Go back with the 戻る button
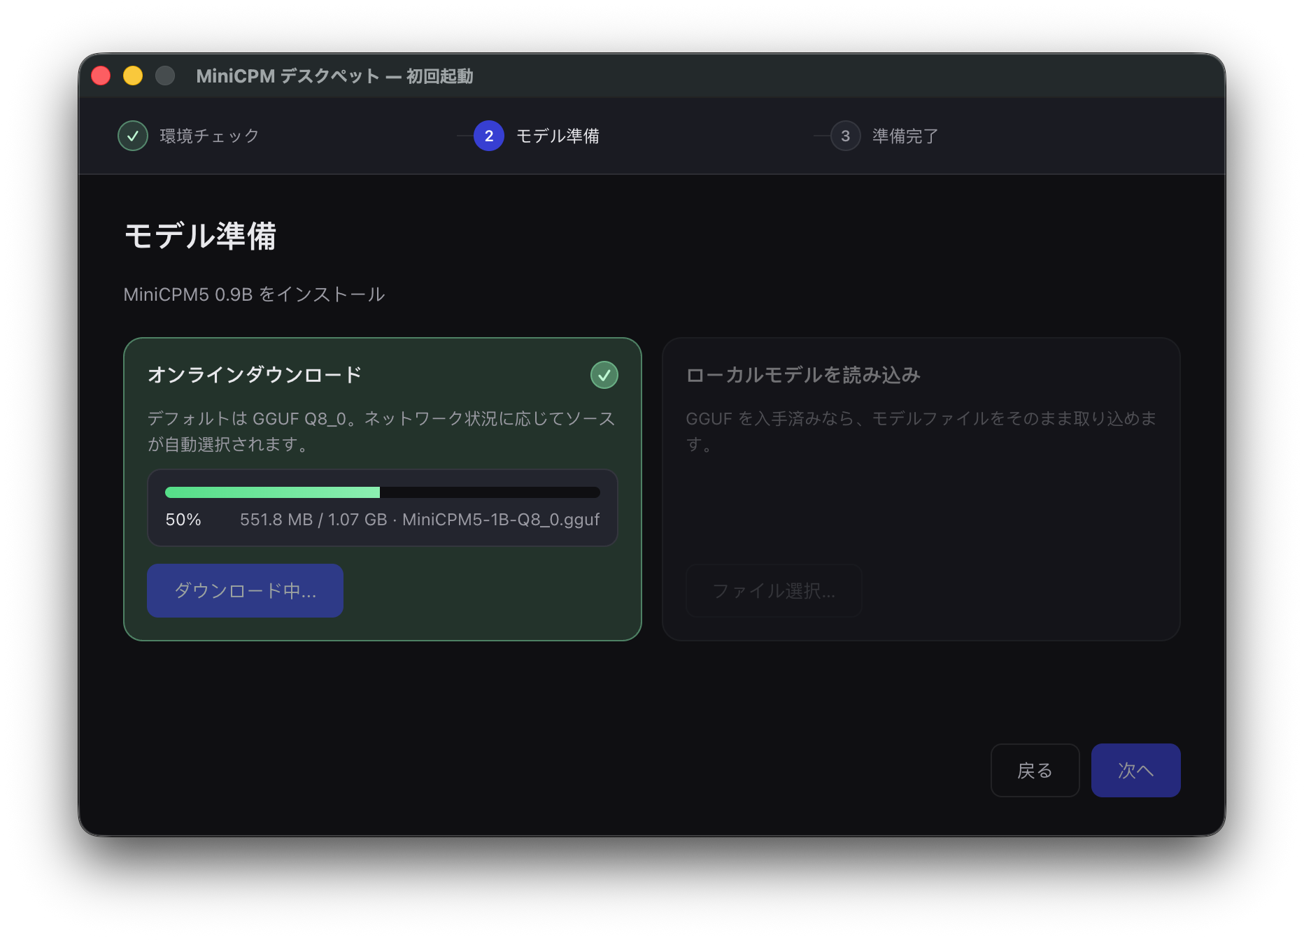Screen dimensions: 1304x940 pyautogui.click(x=1035, y=770)
